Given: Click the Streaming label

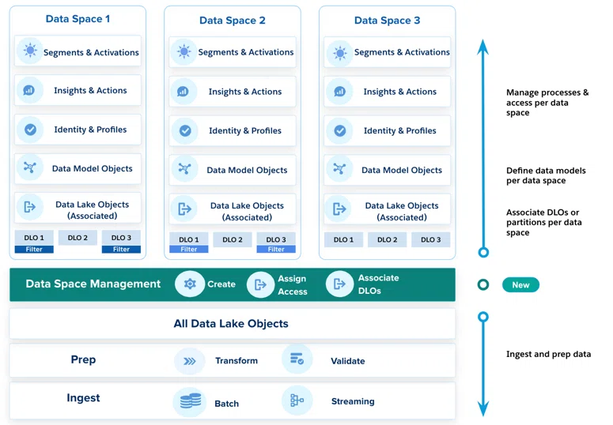Looking at the screenshot, I should [353, 401].
